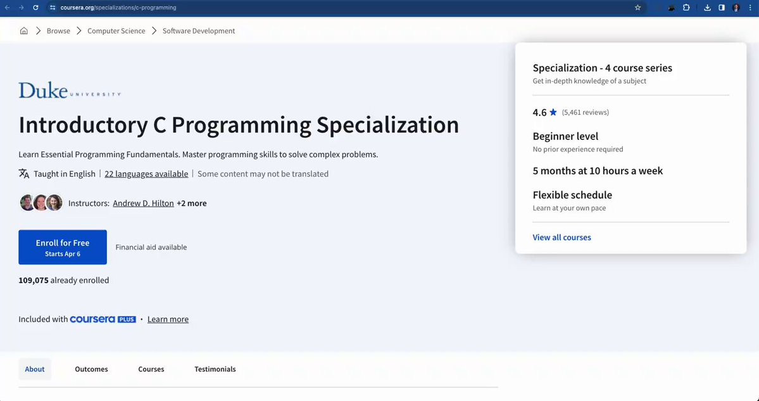Open the Extensions puzzle icon
Image resolution: width=759 pixels, height=401 pixels.
click(686, 8)
